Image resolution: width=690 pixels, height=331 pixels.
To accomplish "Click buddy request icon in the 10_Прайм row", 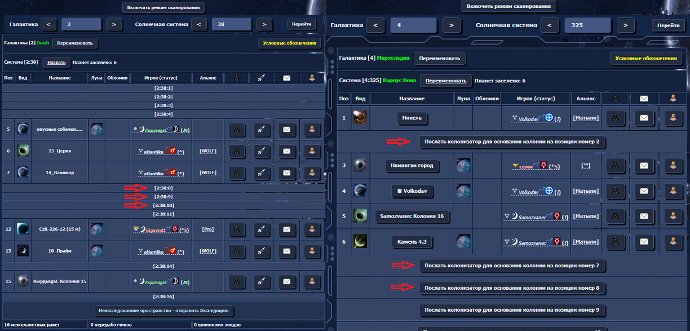I will tap(312, 251).
